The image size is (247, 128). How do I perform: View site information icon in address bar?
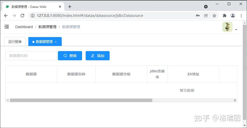tap(33, 16)
